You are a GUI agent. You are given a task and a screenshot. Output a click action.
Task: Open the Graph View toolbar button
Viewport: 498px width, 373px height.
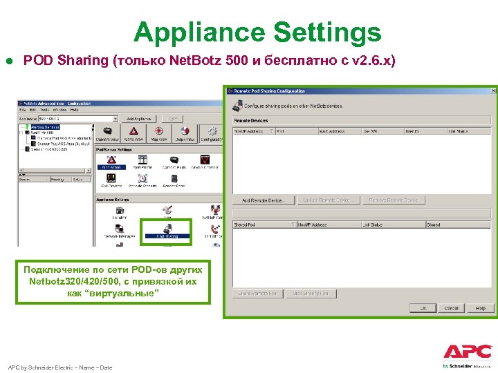185,133
